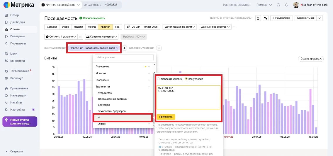This screenshot has width=333, height=156.
Task: Open Цели section in sidebar
Action: (13, 54)
